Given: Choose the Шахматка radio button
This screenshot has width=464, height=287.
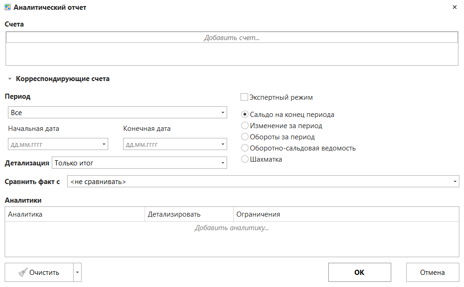Looking at the screenshot, I should pyautogui.click(x=245, y=159).
